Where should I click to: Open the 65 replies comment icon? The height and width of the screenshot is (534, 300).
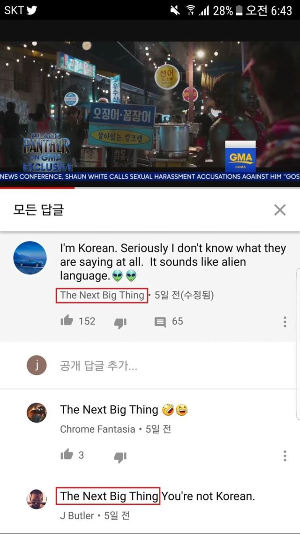(160, 322)
